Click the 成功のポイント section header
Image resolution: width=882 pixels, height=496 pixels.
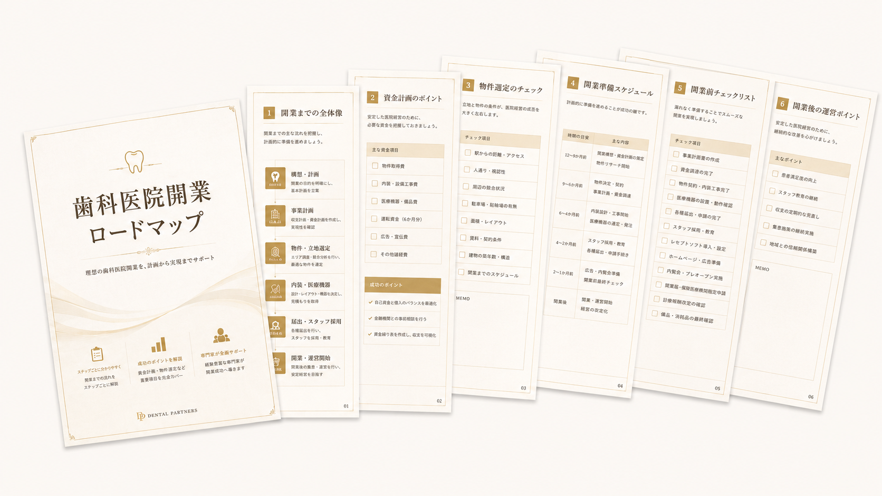402,285
